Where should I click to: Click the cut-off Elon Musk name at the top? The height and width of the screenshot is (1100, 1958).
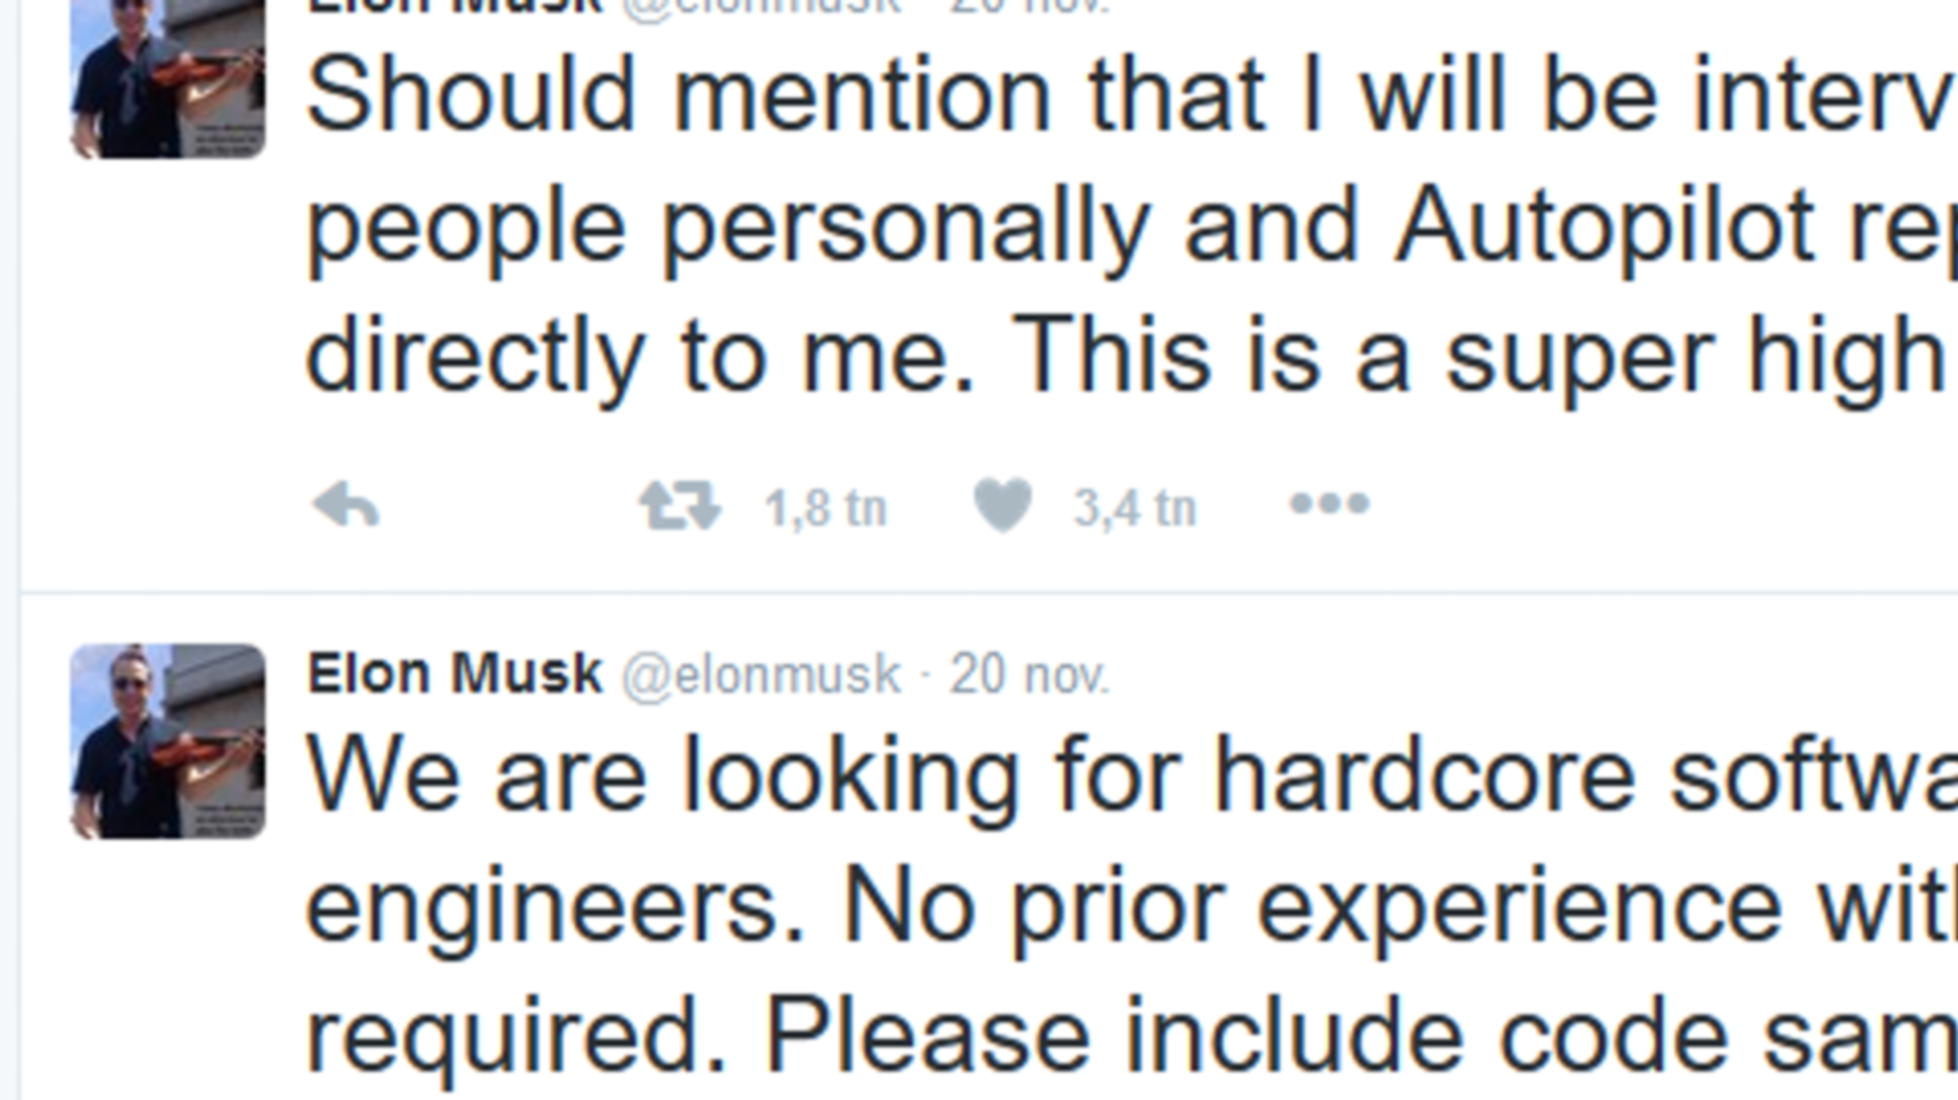455,6
